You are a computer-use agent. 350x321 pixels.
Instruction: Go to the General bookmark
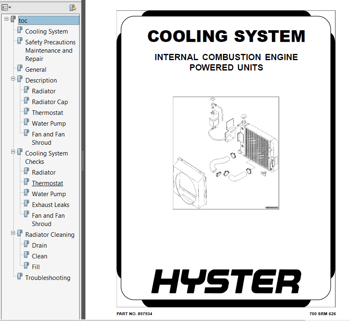(x=36, y=70)
